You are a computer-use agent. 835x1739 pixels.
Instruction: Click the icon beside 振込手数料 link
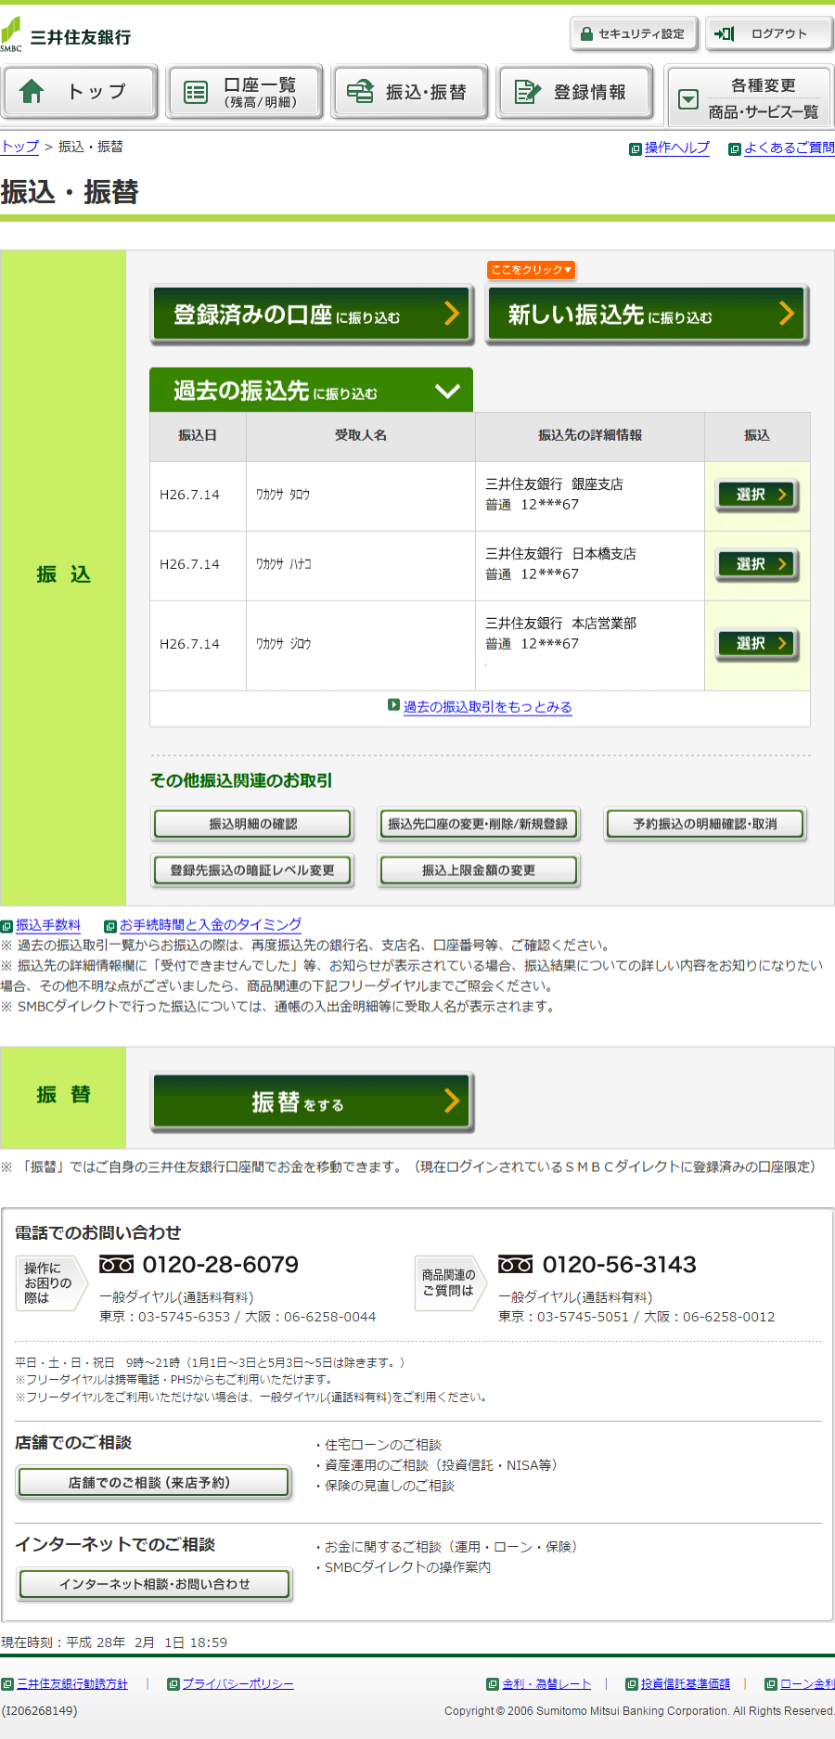tap(6, 926)
